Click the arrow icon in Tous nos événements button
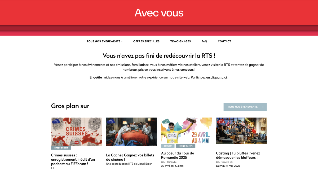 coord(262,107)
